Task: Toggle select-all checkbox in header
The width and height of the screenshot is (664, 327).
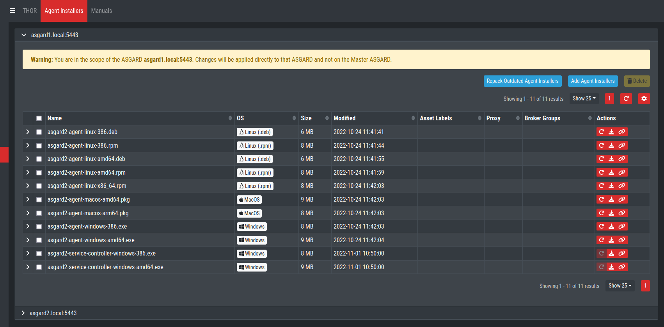Action: click(x=39, y=118)
